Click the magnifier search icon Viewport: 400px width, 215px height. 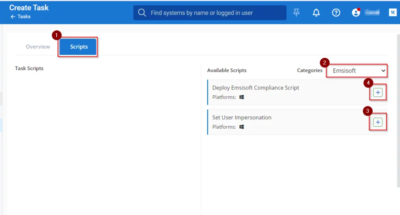(x=142, y=13)
